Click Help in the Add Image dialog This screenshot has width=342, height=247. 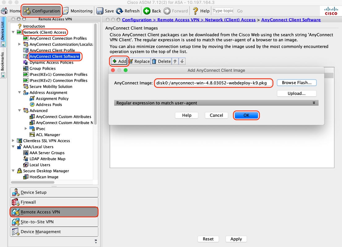click(187, 115)
